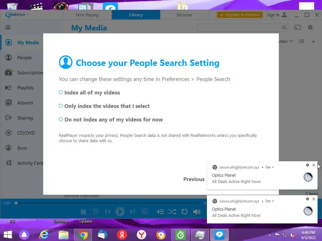Image resolution: width=322 pixels, height=241 pixels.
Task: Expand the bottom notification chevron
Action: 273,201
